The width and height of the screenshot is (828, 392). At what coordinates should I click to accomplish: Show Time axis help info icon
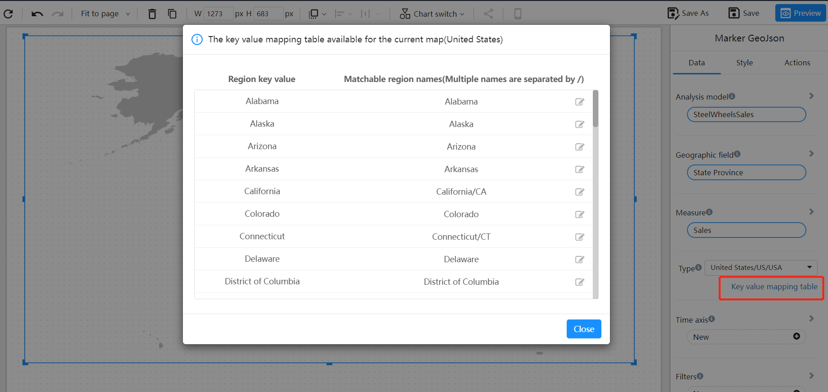click(x=712, y=319)
